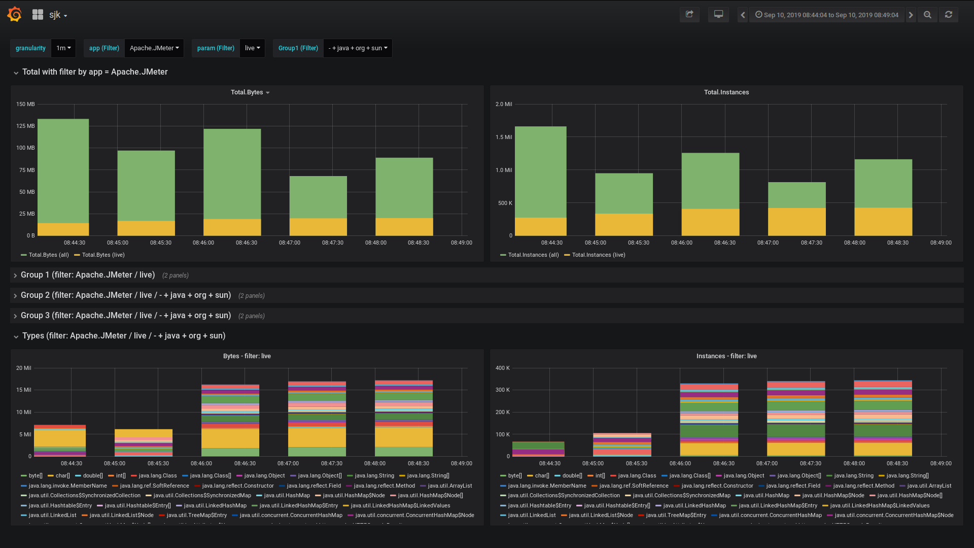Open the app filter Apache.JMeter dropdown
Viewport: 974px width, 548px height.
point(154,48)
